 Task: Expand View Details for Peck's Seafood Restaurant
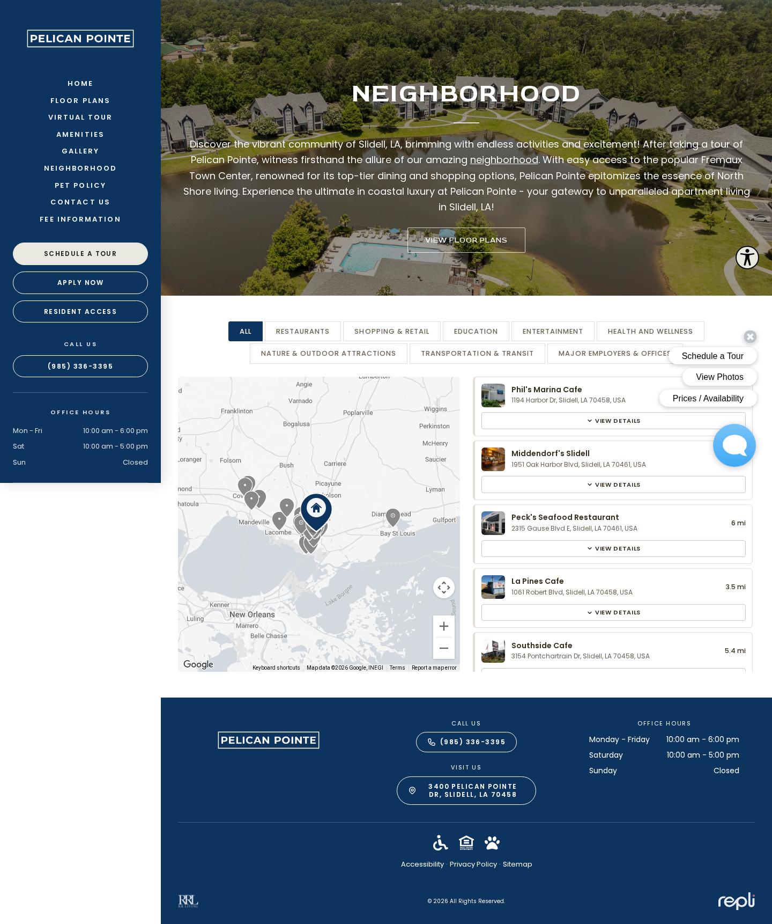pos(613,548)
